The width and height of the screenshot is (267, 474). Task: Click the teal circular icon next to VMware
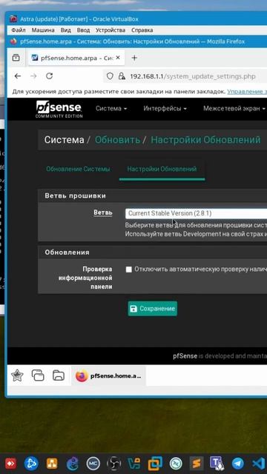(x=176, y=464)
